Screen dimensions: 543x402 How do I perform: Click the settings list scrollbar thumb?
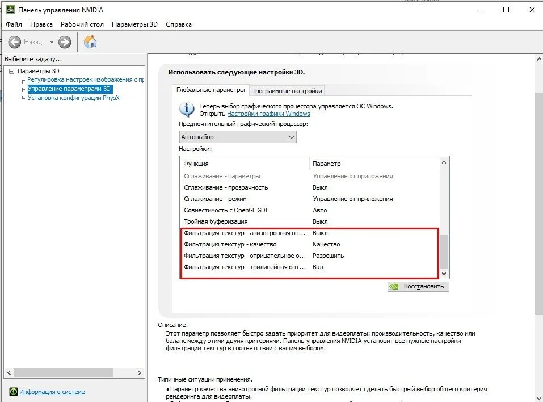point(444,251)
